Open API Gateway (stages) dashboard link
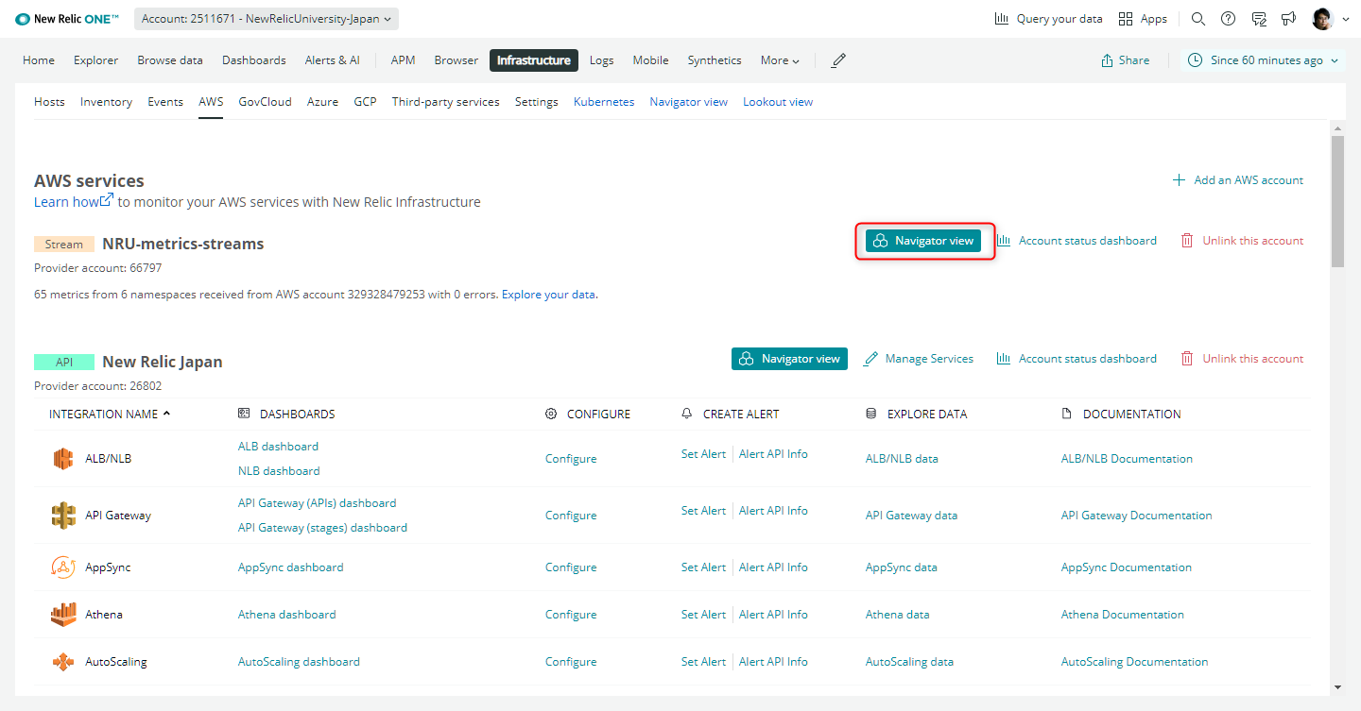The height and width of the screenshot is (711, 1361). [x=322, y=528]
